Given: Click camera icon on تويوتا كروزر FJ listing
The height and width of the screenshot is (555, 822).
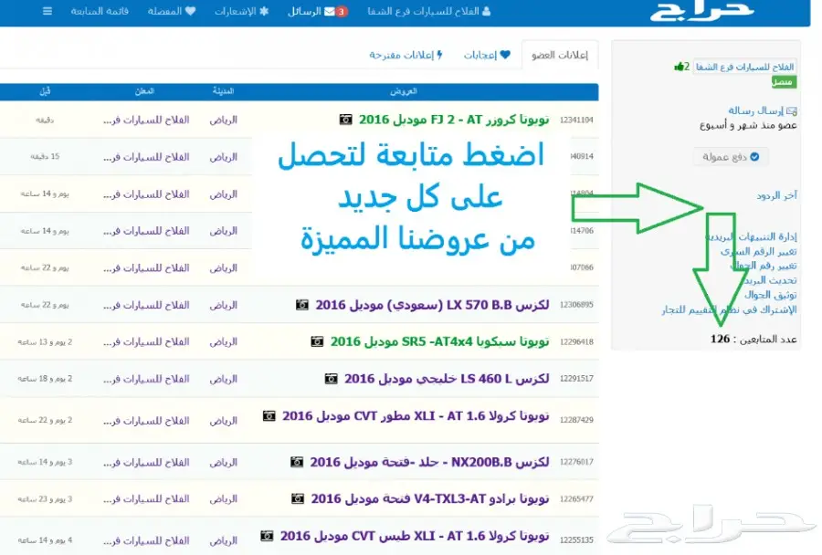Looking at the screenshot, I should pos(345,120).
